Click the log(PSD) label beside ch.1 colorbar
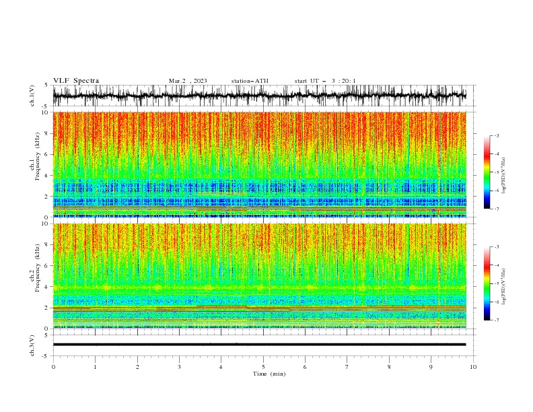Image resolution: width=533 pixels, height=412 pixels. (503, 176)
